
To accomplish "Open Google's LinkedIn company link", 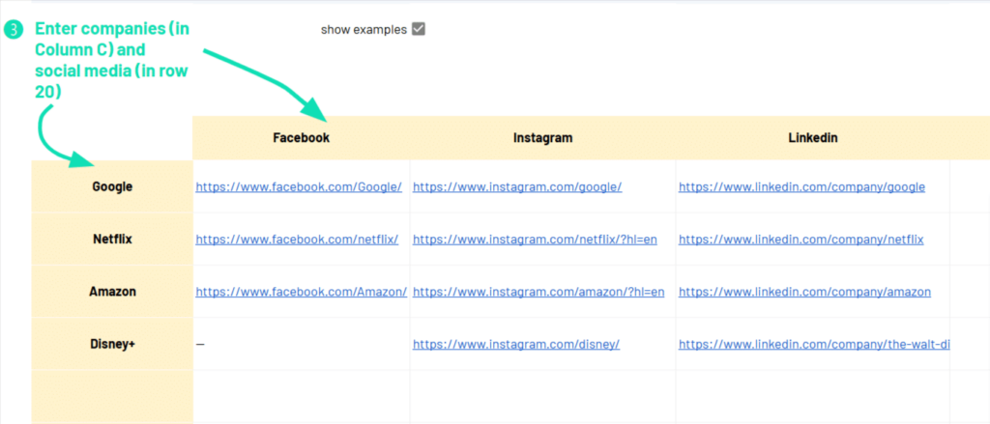I will pos(801,187).
